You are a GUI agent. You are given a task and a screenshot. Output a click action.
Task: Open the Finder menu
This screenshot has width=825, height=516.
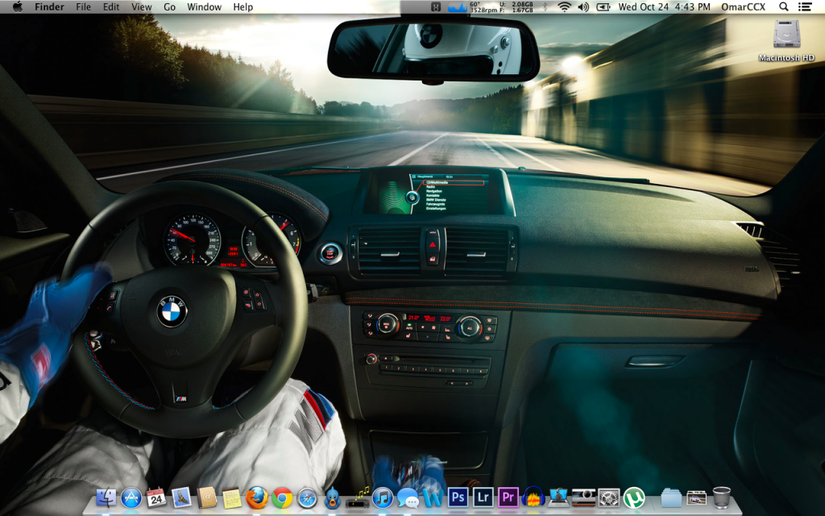tap(49, 6)
